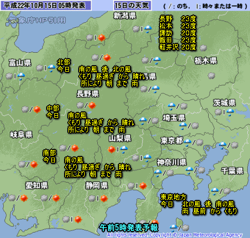Click the 松本 23度 temperature entry

pos(178,26)
